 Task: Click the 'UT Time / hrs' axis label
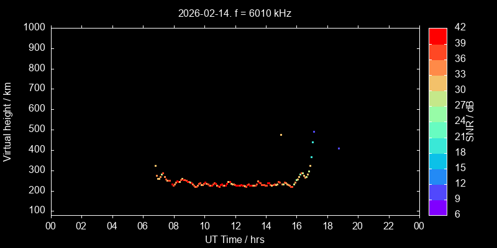click(234, 239)
